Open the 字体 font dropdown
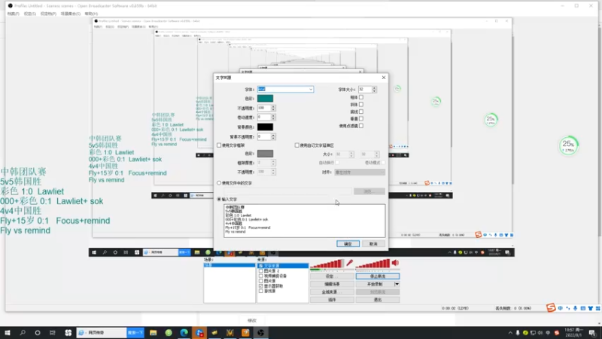The image size is (602, 339). (x=311, y=89)
